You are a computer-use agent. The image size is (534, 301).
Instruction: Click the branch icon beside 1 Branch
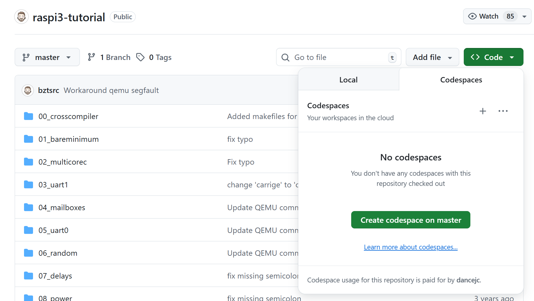tap(91, 57)
